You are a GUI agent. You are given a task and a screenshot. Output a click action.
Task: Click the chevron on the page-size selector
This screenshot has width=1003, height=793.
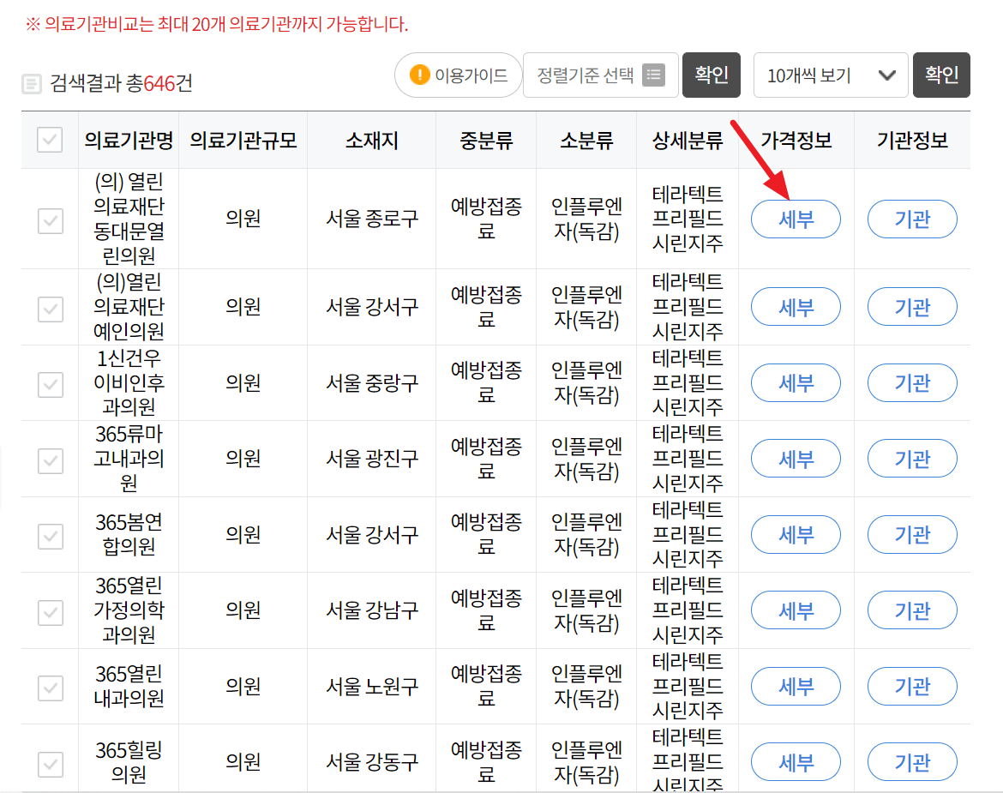point(887,75)
